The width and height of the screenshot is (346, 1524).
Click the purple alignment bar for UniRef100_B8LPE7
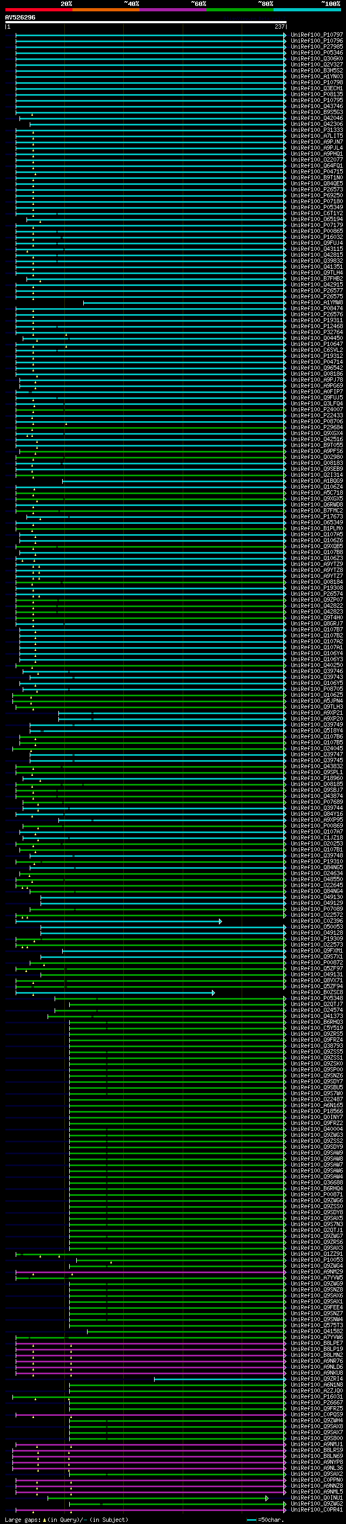[148, 1343]
